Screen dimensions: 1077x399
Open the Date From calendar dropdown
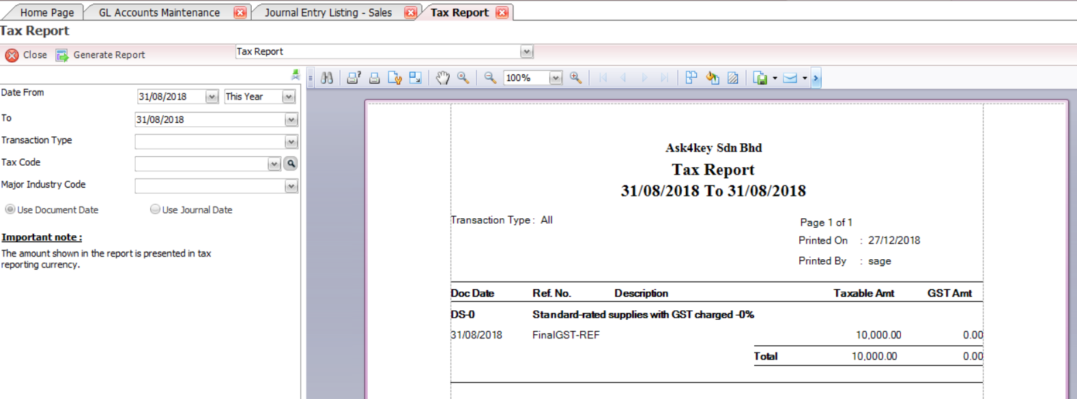[x=212, y=97]
